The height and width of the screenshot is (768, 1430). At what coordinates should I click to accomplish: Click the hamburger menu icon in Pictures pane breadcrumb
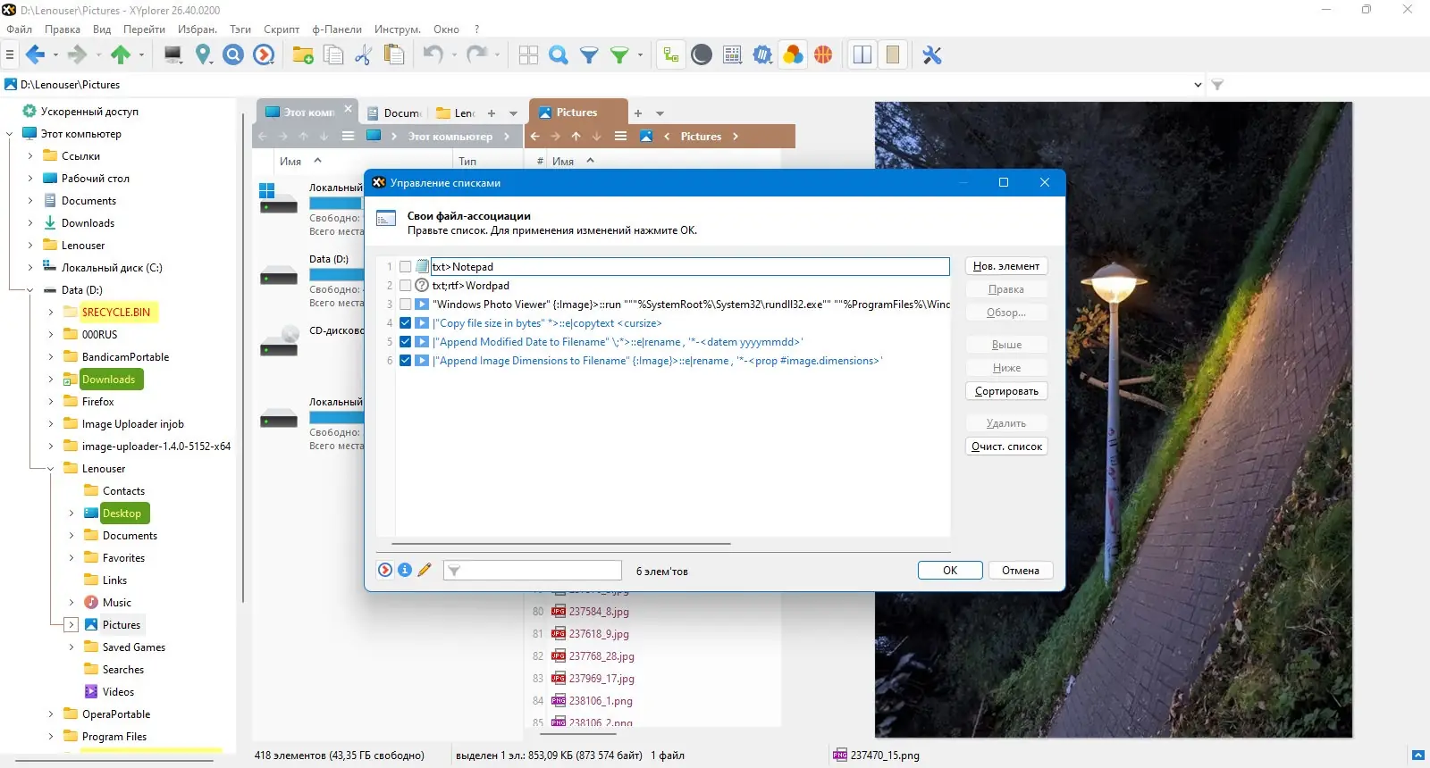[x=620, y=137]
